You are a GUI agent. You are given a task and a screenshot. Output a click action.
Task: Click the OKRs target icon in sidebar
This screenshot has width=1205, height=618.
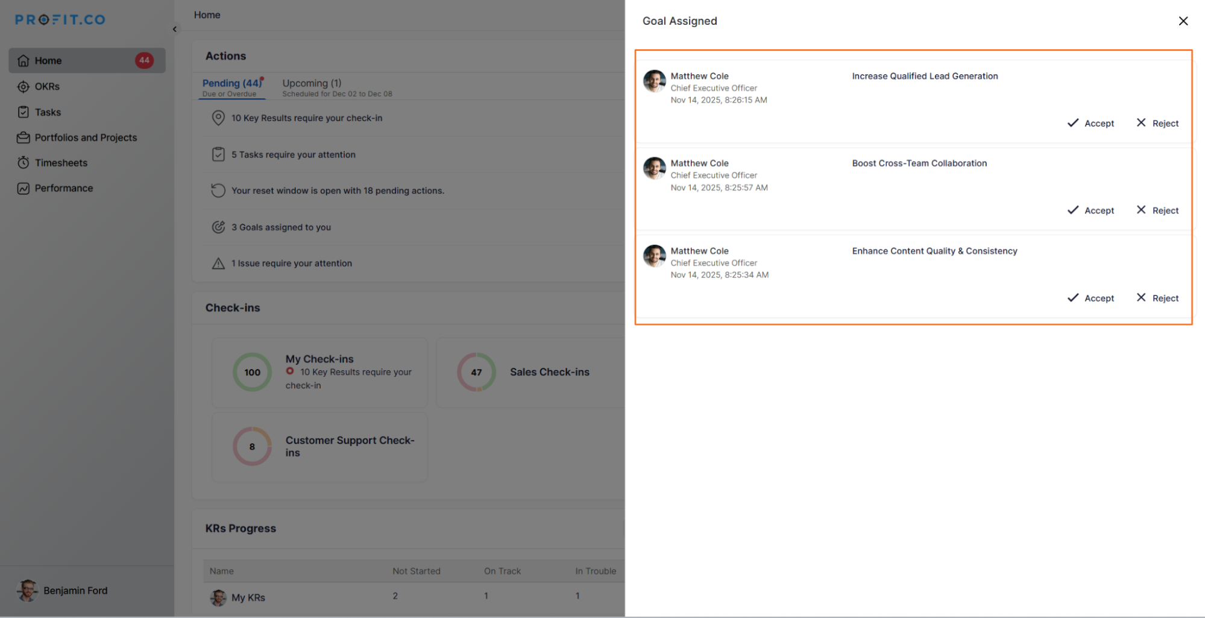click(23, 87)
